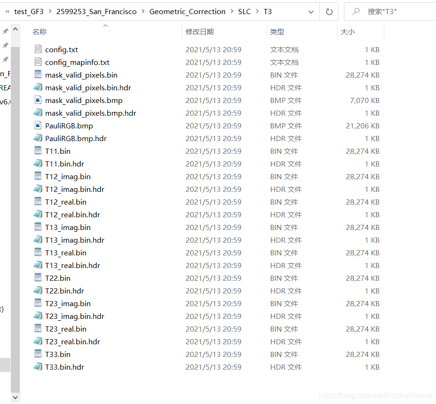
Task: Expand the breadcrumb chevron after Geometric_Correction
Action: click(232, 11)
